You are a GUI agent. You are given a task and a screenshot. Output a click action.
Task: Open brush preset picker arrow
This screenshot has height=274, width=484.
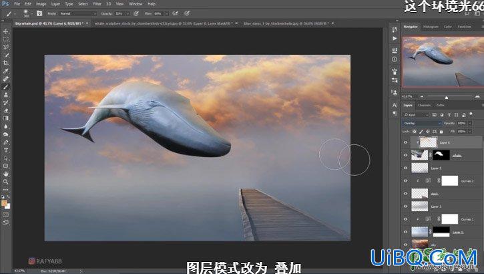31,13
